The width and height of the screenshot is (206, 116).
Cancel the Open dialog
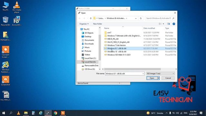(168, 78)
